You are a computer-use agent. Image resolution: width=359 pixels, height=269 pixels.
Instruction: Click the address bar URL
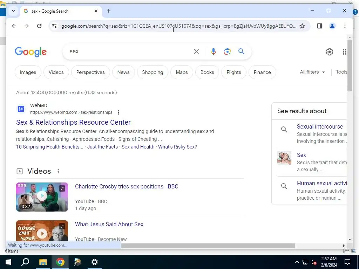(178, 26)
